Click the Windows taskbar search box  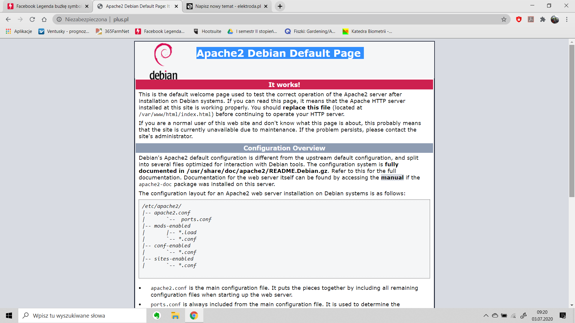tap(82, 316)
